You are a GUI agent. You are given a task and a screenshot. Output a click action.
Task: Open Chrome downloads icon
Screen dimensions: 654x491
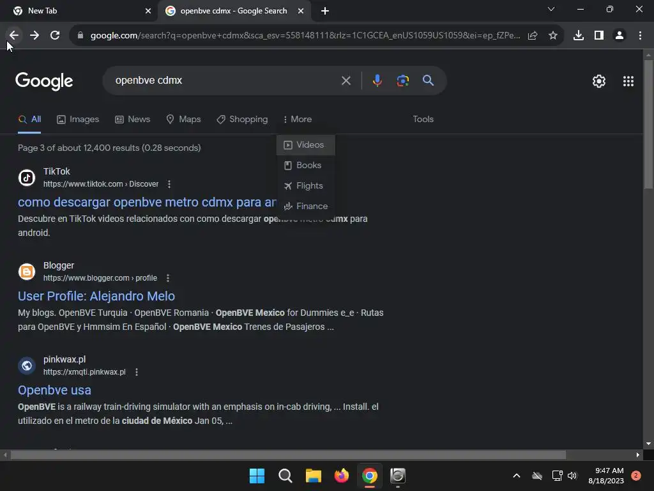[579, 36]
